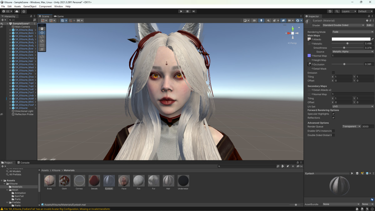The image size is (375, 211).
Task: Select the Hand view tool
Action: pyautogui.click(x=42, y=28)
